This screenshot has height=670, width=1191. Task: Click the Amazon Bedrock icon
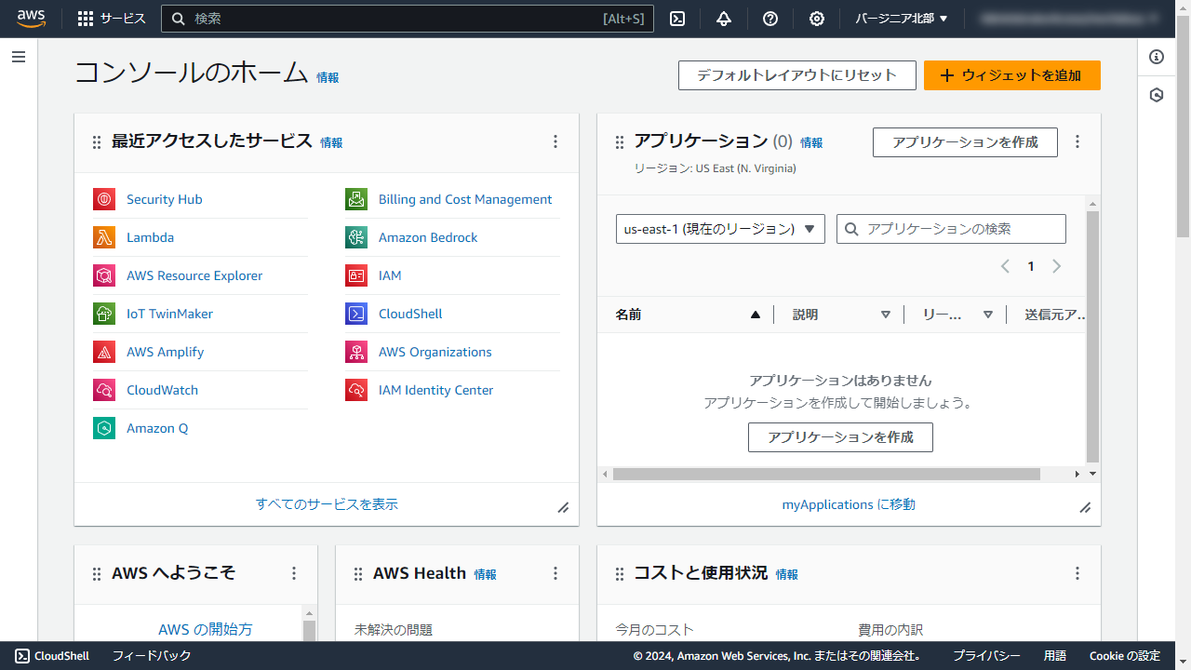click(356, 237)
